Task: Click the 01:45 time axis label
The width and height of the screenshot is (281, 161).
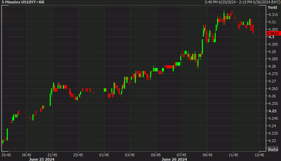Action: point(104,155)
